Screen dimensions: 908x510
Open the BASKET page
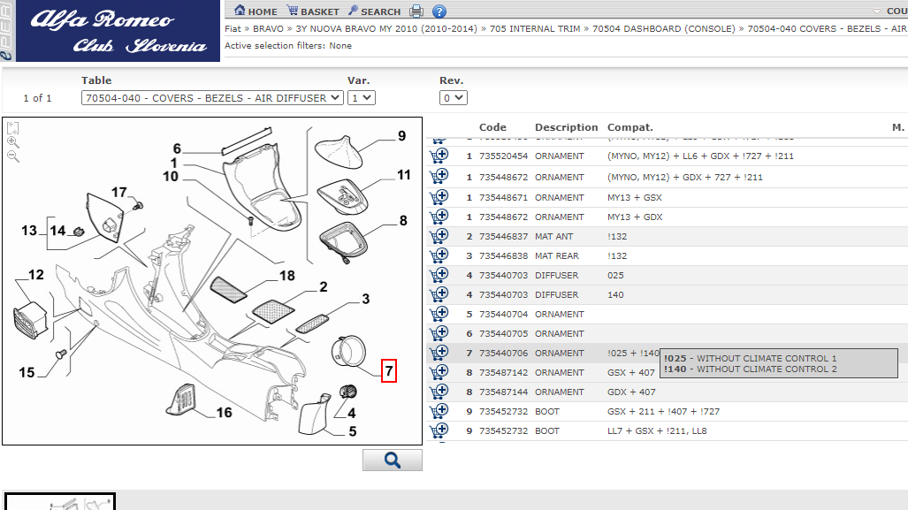coord(313,11)
